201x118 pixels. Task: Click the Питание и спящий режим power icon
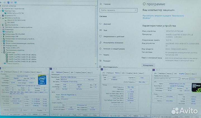[x=100, y=49]
